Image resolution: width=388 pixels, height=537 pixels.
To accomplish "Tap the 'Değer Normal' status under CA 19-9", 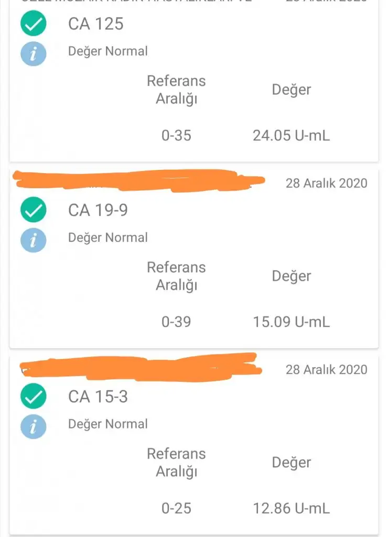I will pos(108,238).
